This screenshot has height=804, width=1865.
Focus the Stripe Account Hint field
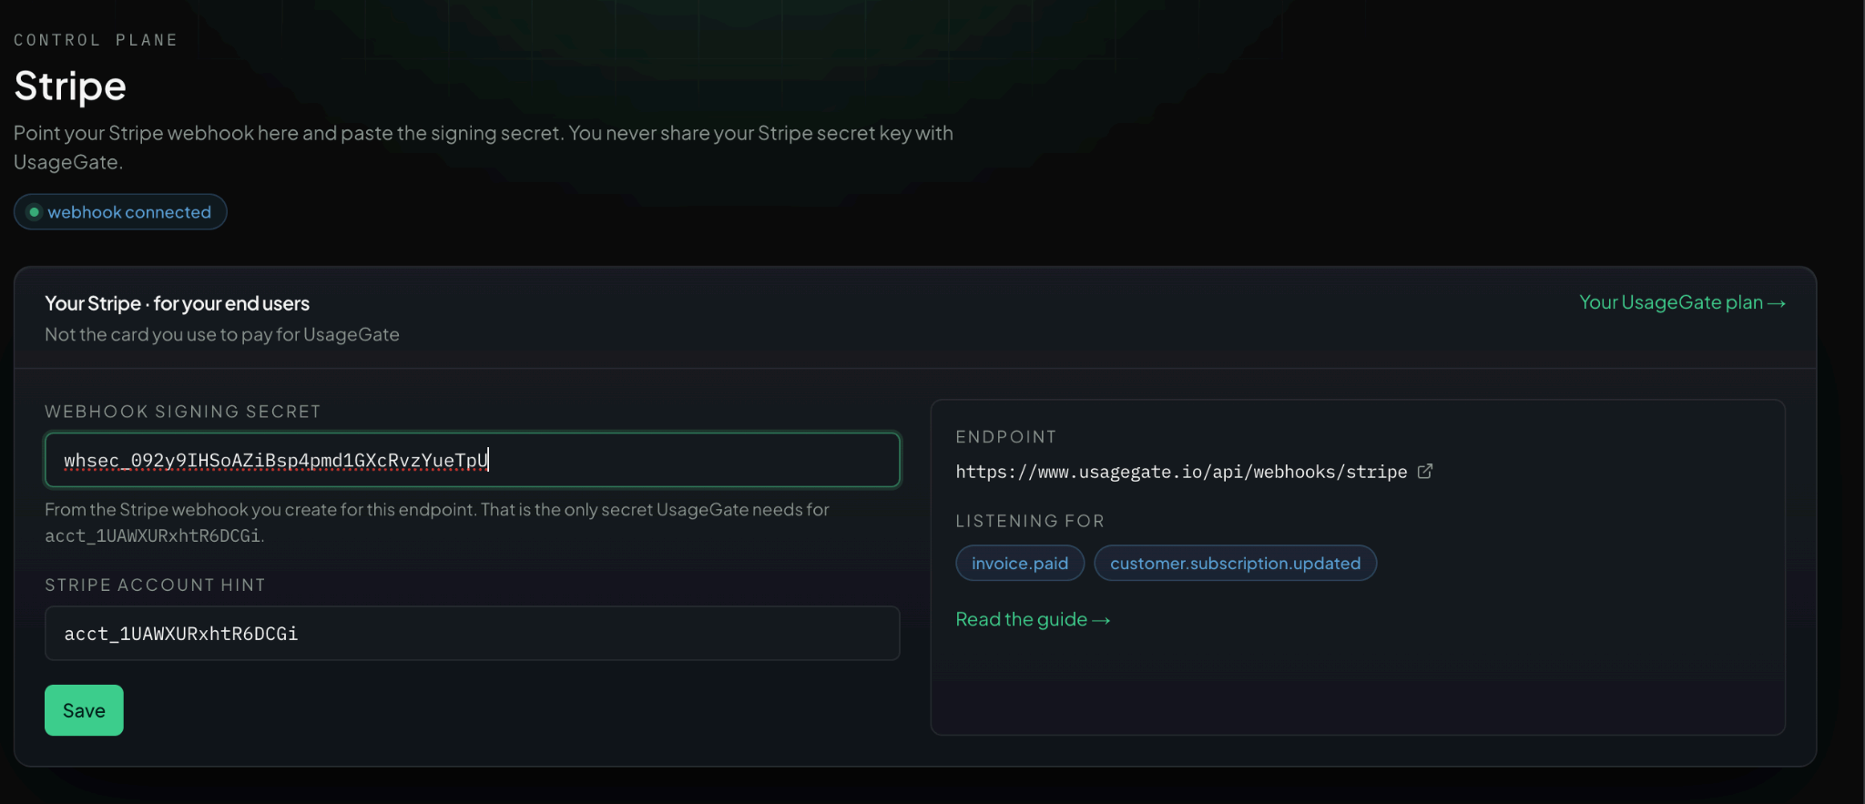[473, 633]
